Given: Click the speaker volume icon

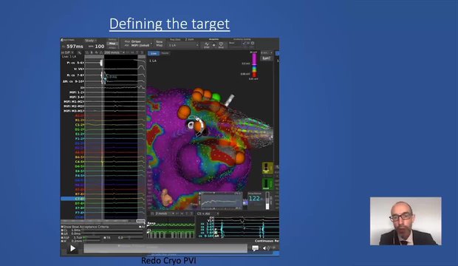Looking at the screenshot, I should point(266,248).
